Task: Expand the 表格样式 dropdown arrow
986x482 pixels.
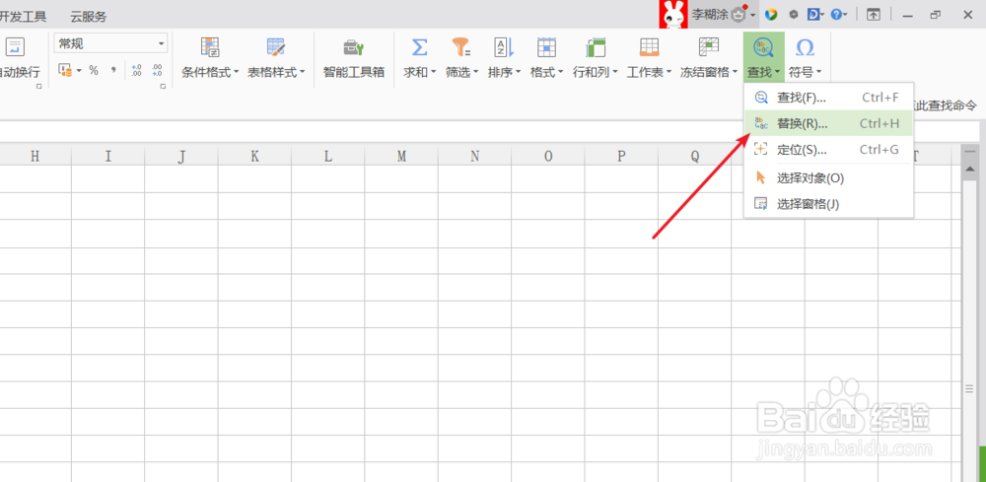Action: click(x=302, y=72)
